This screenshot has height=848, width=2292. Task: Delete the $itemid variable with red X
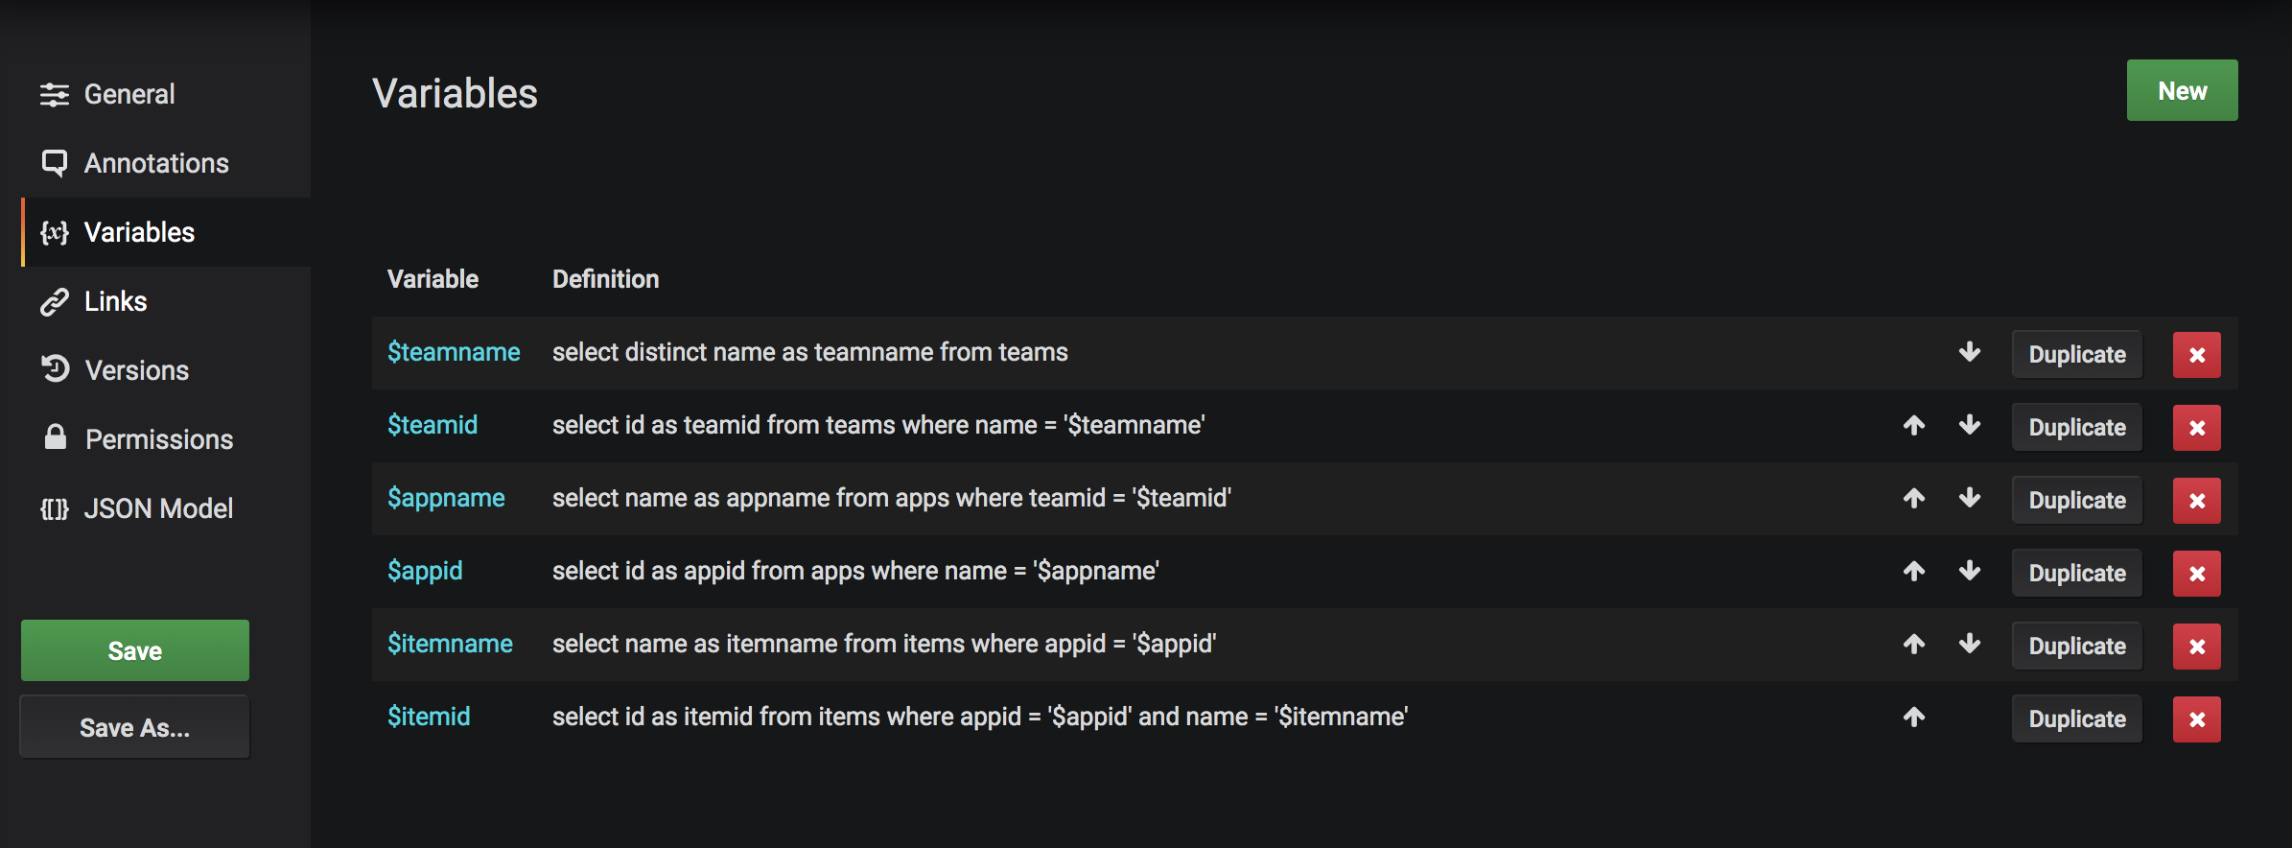[2197, 719]
